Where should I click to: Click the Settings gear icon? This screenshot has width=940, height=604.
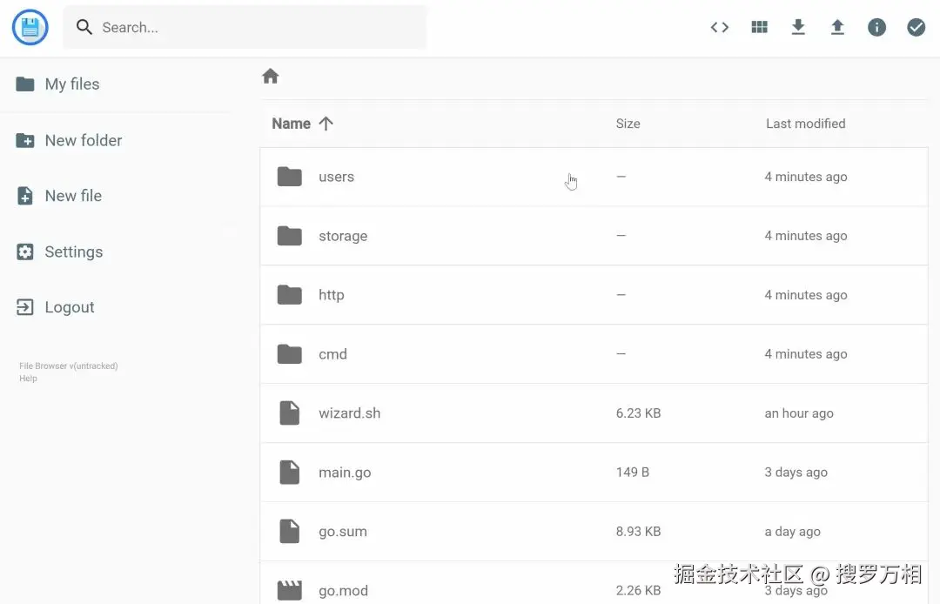[x=24, y=252]
